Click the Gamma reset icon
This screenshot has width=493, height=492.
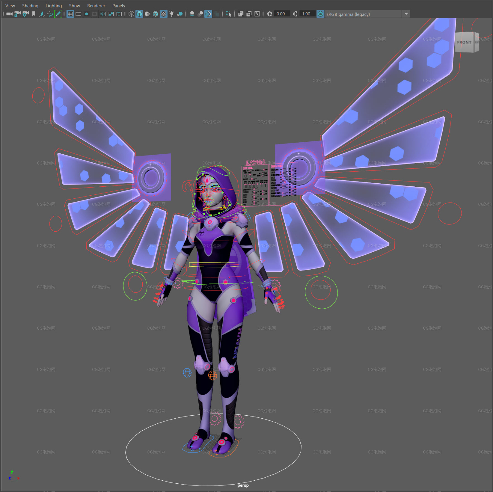pyautogui.click(x=295, y=14)
